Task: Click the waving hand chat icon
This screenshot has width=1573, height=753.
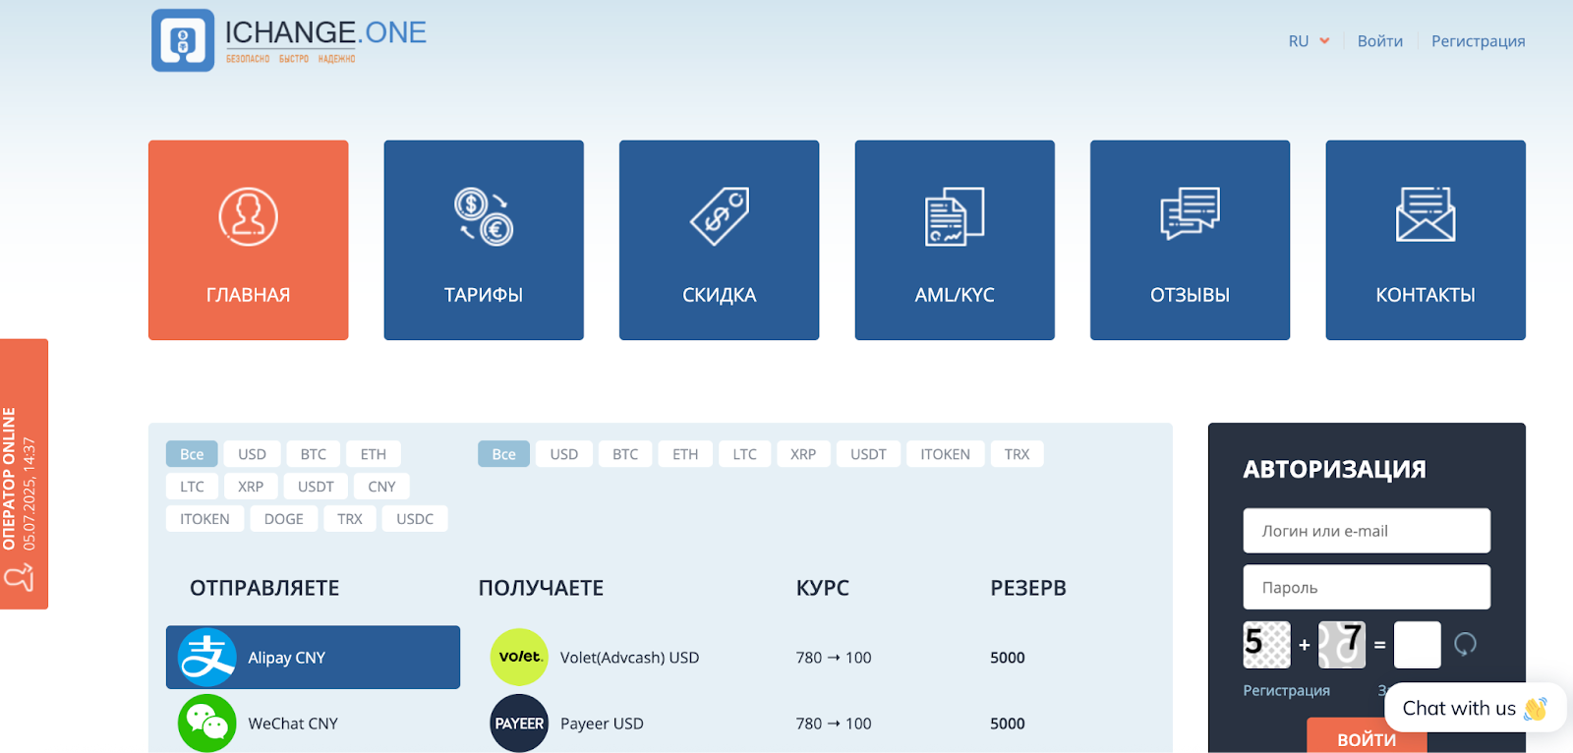Action: [x=1535, y=708]
